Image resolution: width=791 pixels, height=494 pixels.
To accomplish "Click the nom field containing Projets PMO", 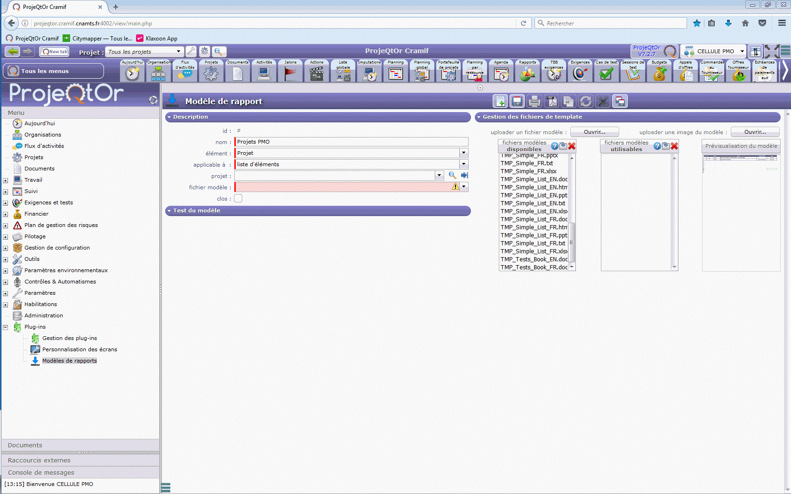I will [x=351, y=142].
